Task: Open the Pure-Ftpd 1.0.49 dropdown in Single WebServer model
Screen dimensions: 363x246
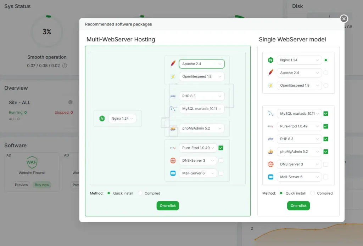Action: click(299, 126)
